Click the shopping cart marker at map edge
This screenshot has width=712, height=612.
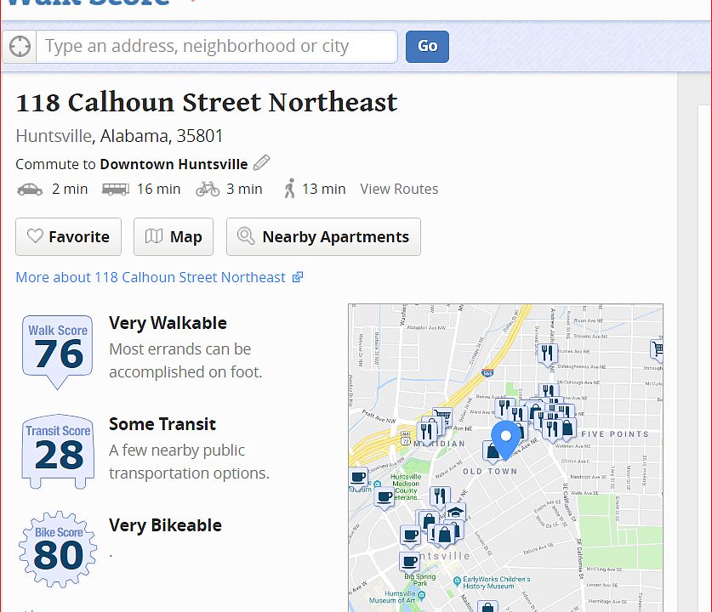(x=658, y=348)
